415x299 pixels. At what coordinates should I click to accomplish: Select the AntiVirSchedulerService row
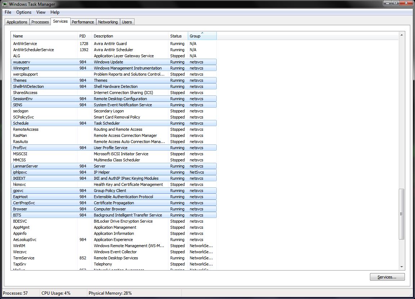114,50
